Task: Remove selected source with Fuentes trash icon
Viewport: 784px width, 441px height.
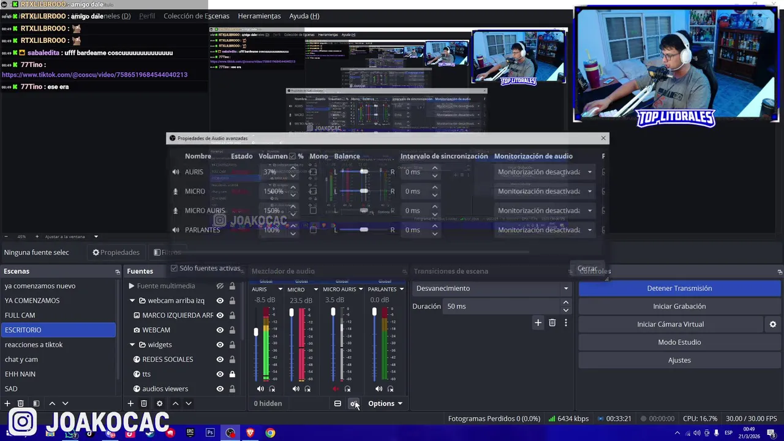Action: (144, 404)
